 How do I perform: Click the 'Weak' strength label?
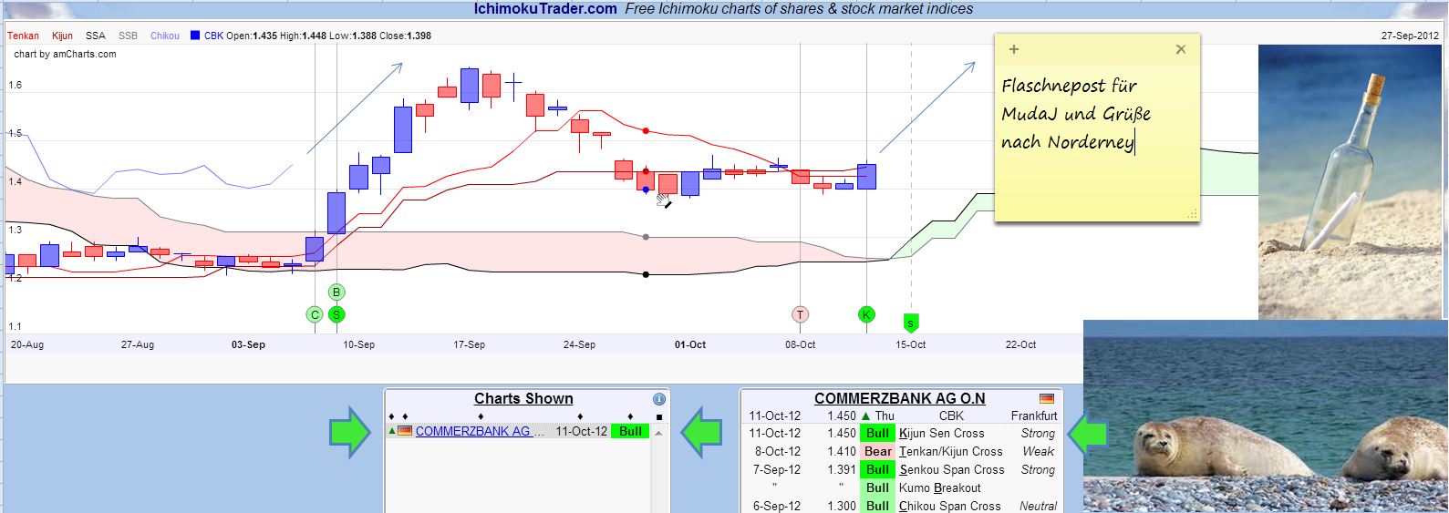click(1038, 451)
